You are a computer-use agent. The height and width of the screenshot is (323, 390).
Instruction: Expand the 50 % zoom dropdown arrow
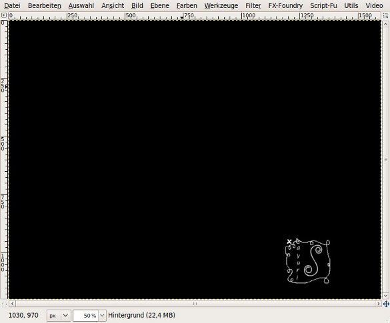[x=102, y=316]
